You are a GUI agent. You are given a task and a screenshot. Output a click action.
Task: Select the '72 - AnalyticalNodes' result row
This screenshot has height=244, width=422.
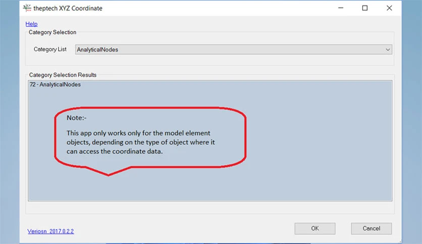[55, 85]
